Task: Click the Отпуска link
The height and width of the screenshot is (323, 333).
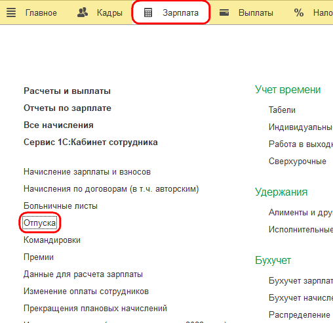Action: [x=40, y=223]
